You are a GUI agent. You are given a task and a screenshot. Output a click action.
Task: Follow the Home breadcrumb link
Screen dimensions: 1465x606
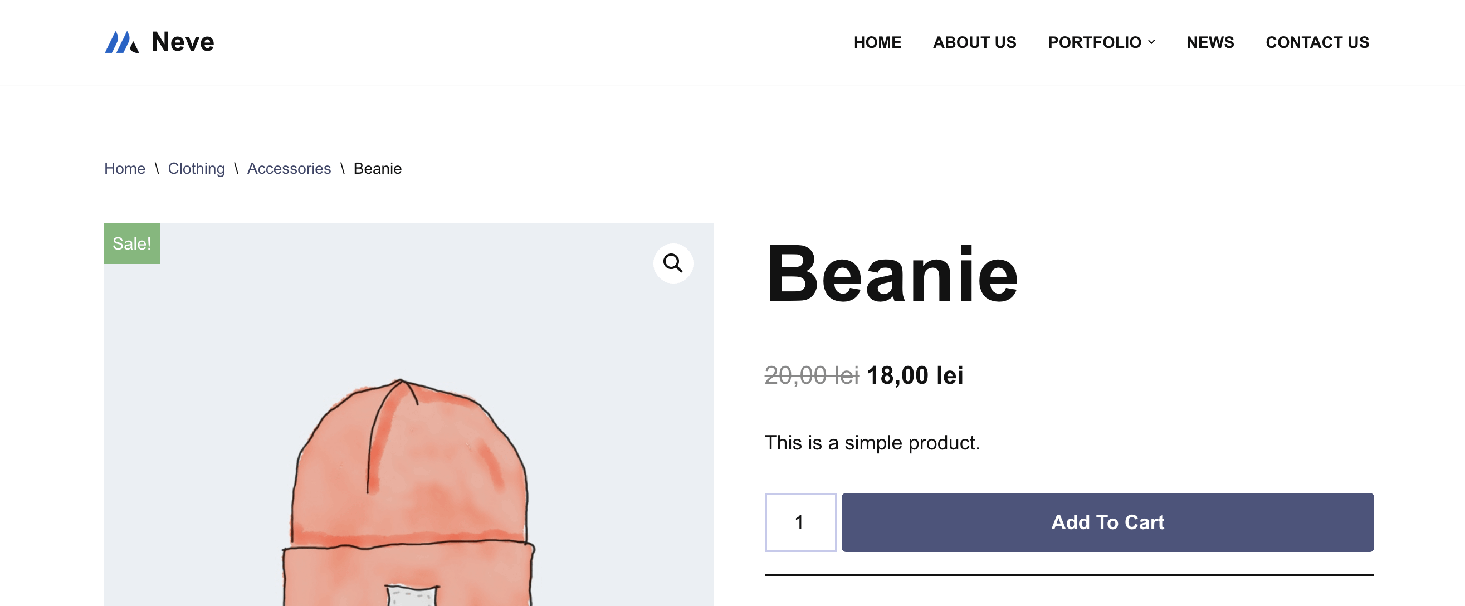pos(125,168)
